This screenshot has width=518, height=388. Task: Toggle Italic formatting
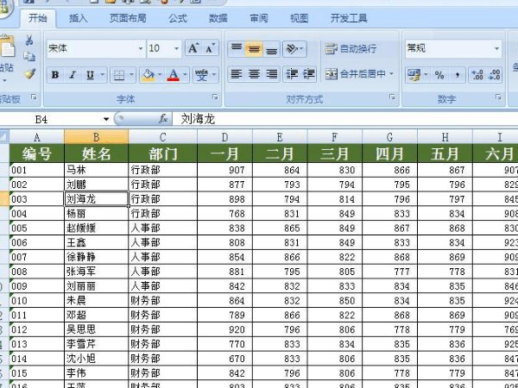[73, 75]
